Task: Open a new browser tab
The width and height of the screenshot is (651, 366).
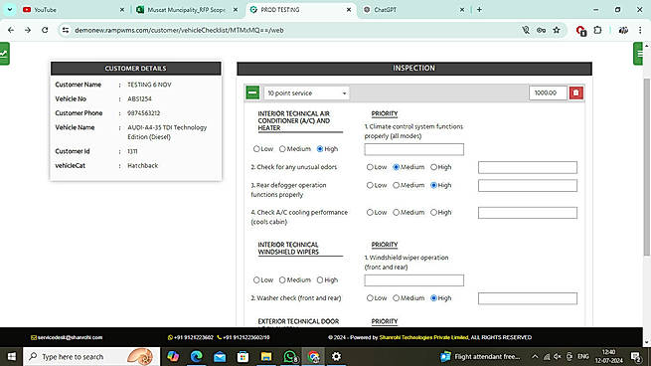Action: point(479,10)
